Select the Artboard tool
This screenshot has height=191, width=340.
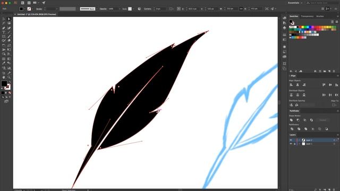[x=4, y=73]
